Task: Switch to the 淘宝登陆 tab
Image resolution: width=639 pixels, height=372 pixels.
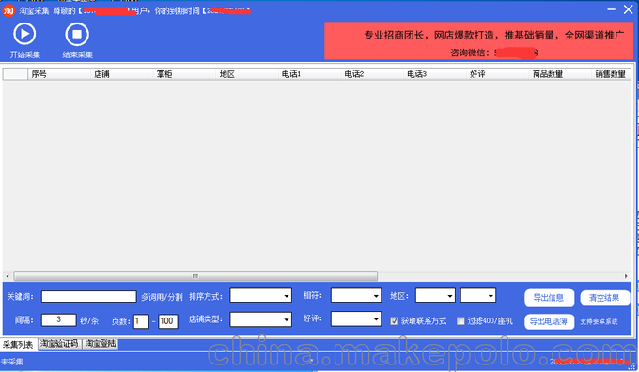Action: click(101, 344)
